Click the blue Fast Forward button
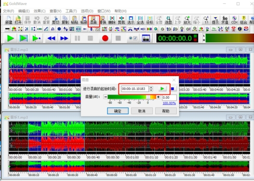The image size is (254, 181). click(x=64, y=39)
